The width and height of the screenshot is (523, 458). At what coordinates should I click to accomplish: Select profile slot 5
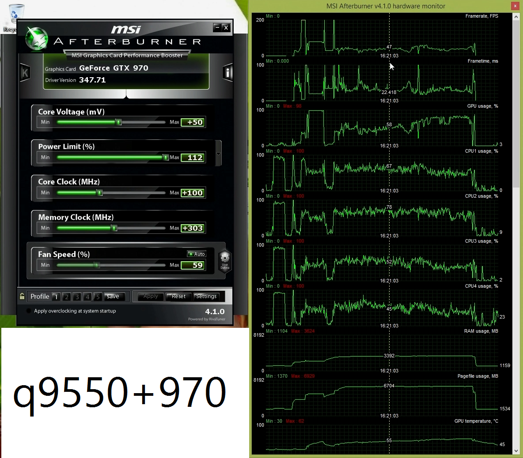(97, 297)
